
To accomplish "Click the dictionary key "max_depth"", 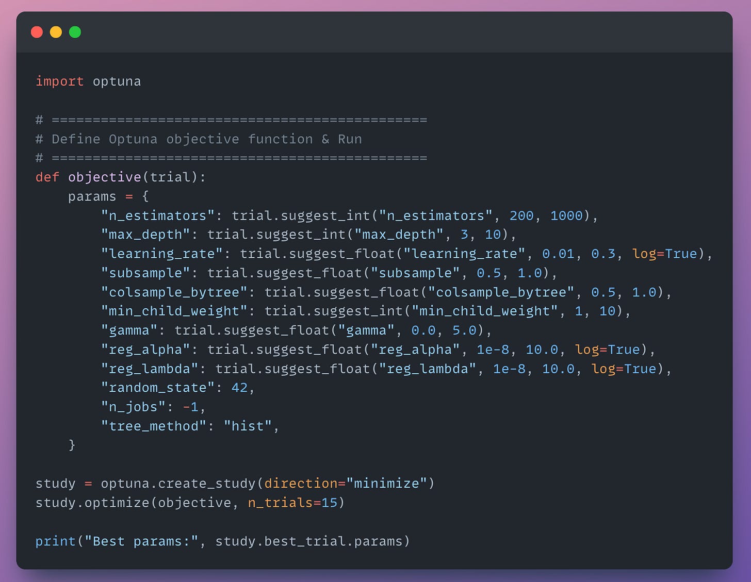I will tap(145, 235).
